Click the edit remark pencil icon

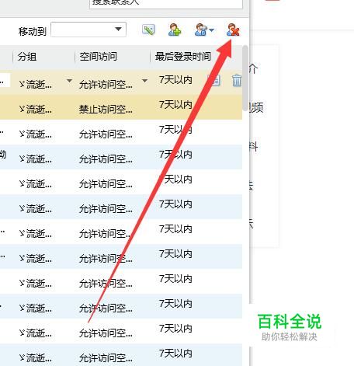pos(148,30)
